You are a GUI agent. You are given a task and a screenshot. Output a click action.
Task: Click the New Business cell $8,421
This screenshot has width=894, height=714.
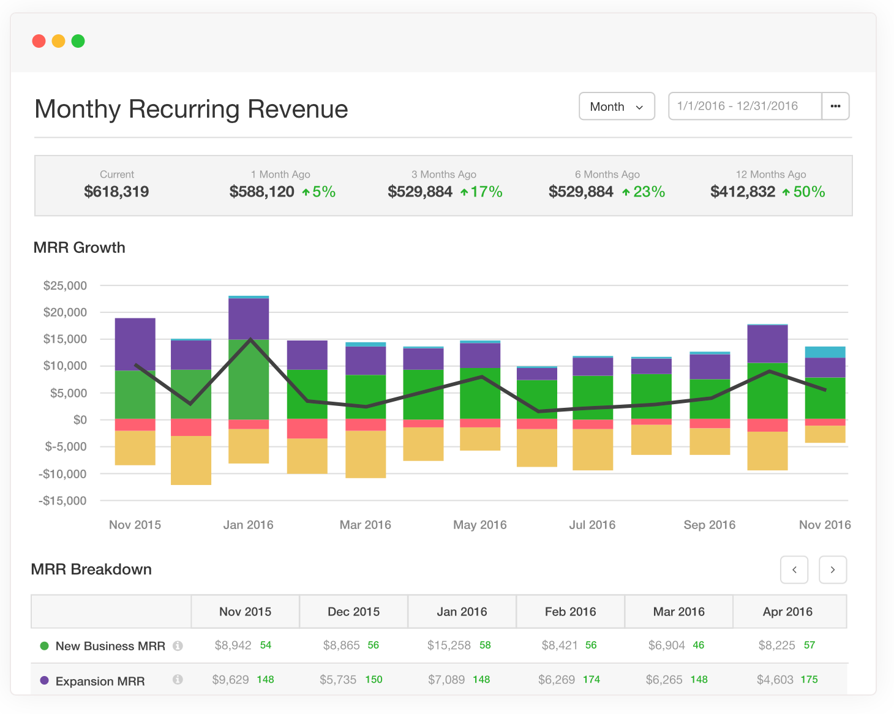pyautogui.click(x=560, y=645)
